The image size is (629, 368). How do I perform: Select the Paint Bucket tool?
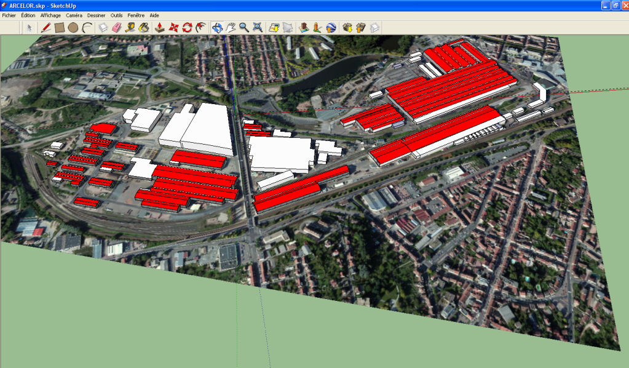click(144, 27)
